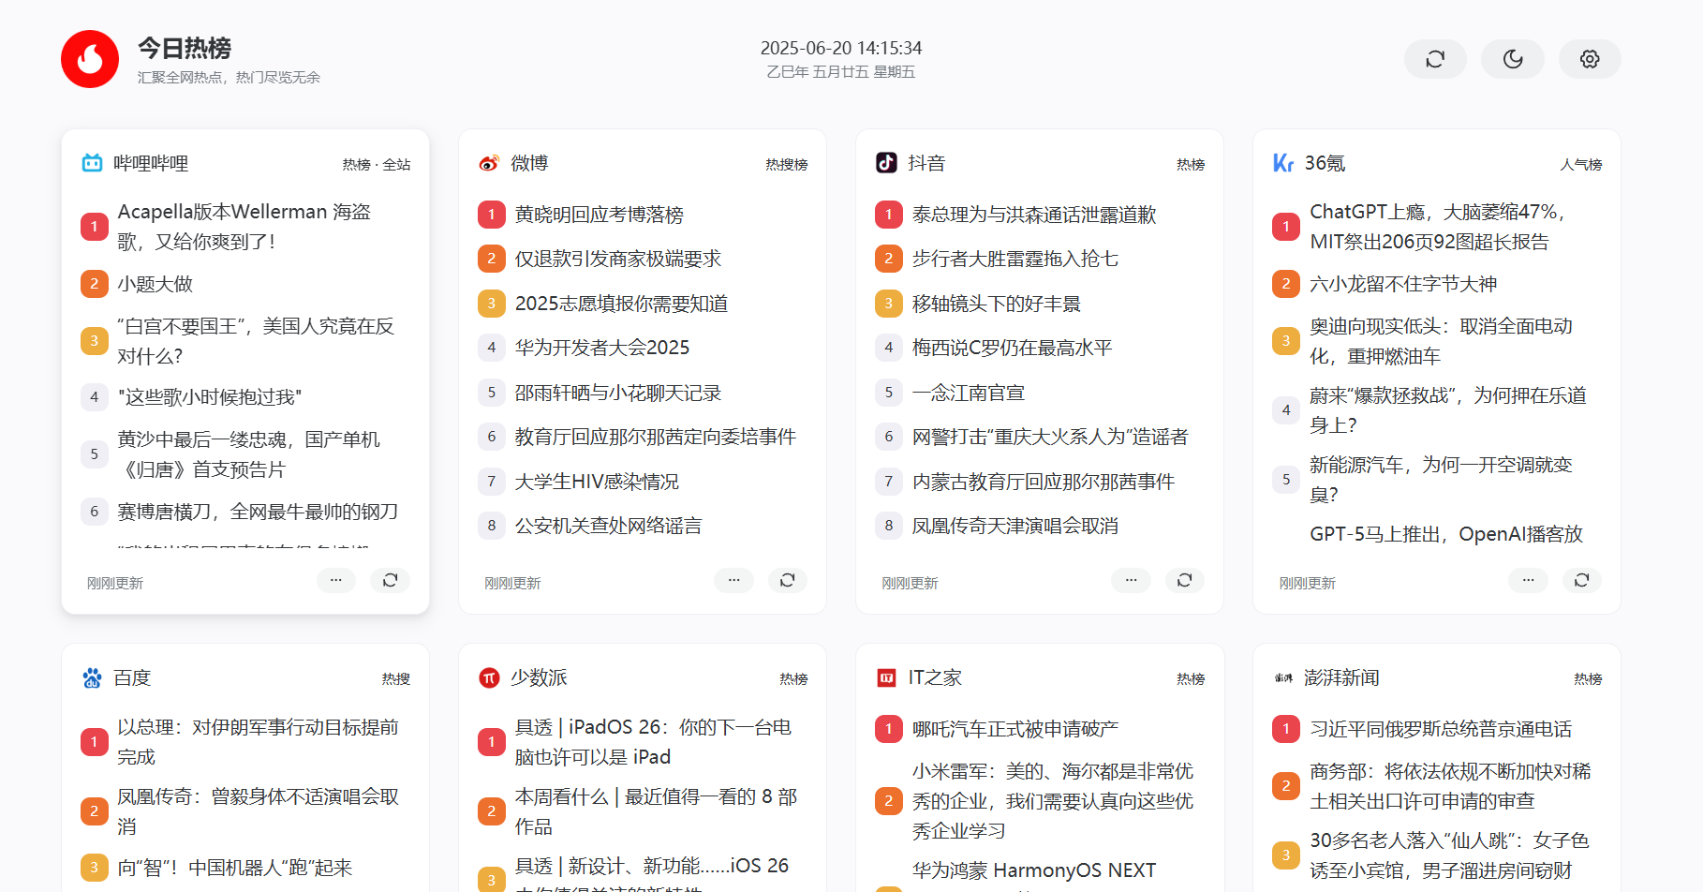
Task: Click the 人气榜 label on 36氪 card
Action: point(1580,165)
